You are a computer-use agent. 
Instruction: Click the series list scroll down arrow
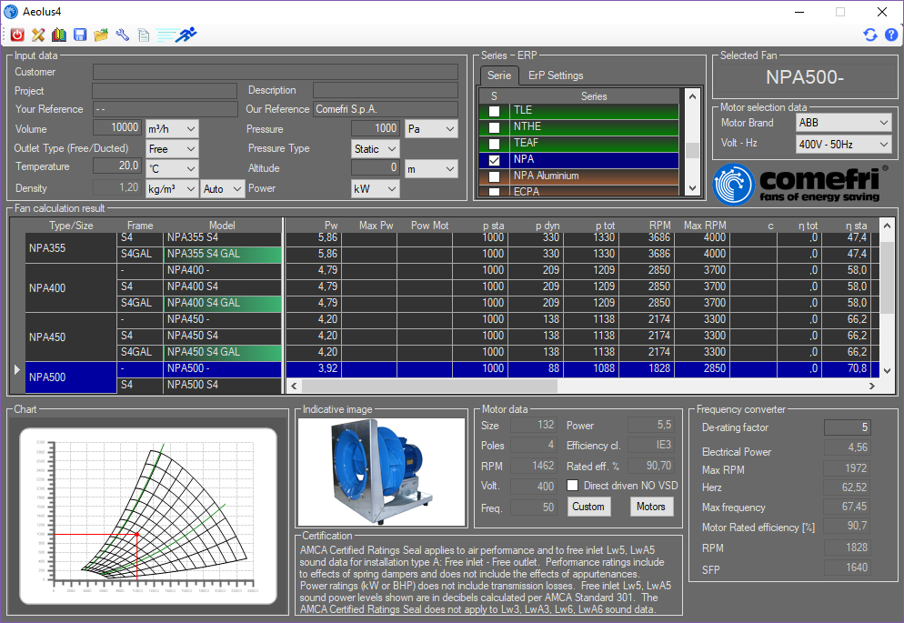692,188
